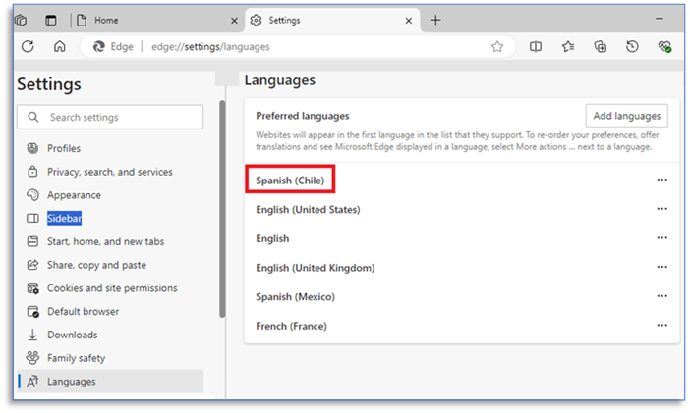This screenshot has height=413, width=690.
Task: Click the Spanish (Mexico) entry
Action: pos(295,297)
